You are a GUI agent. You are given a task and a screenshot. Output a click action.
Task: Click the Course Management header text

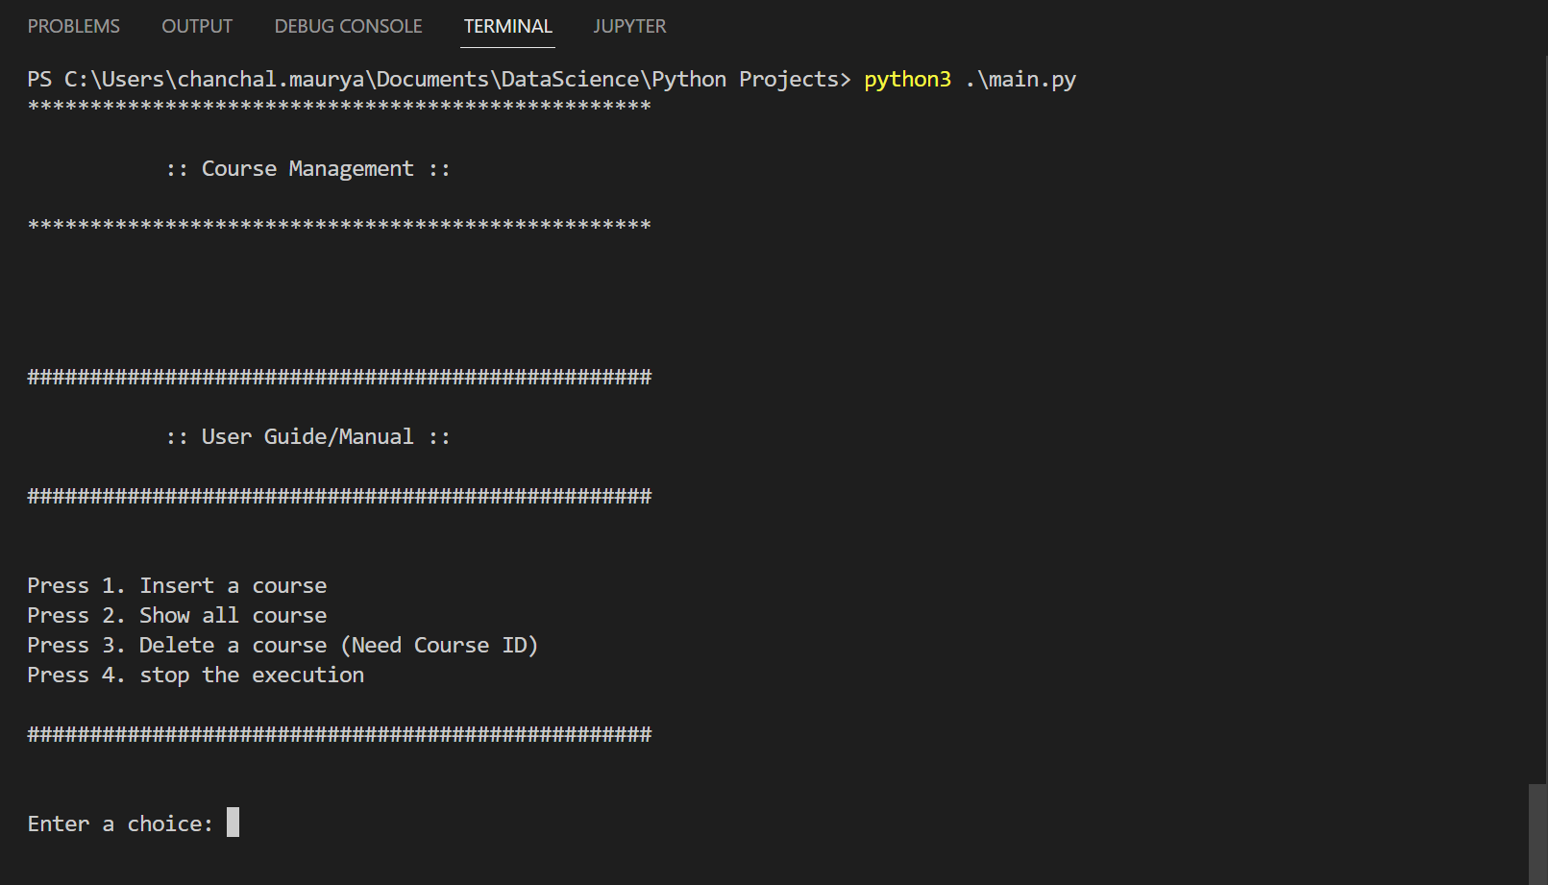click(307, 168)
